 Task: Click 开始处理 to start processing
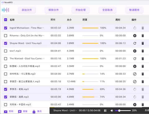80,10
